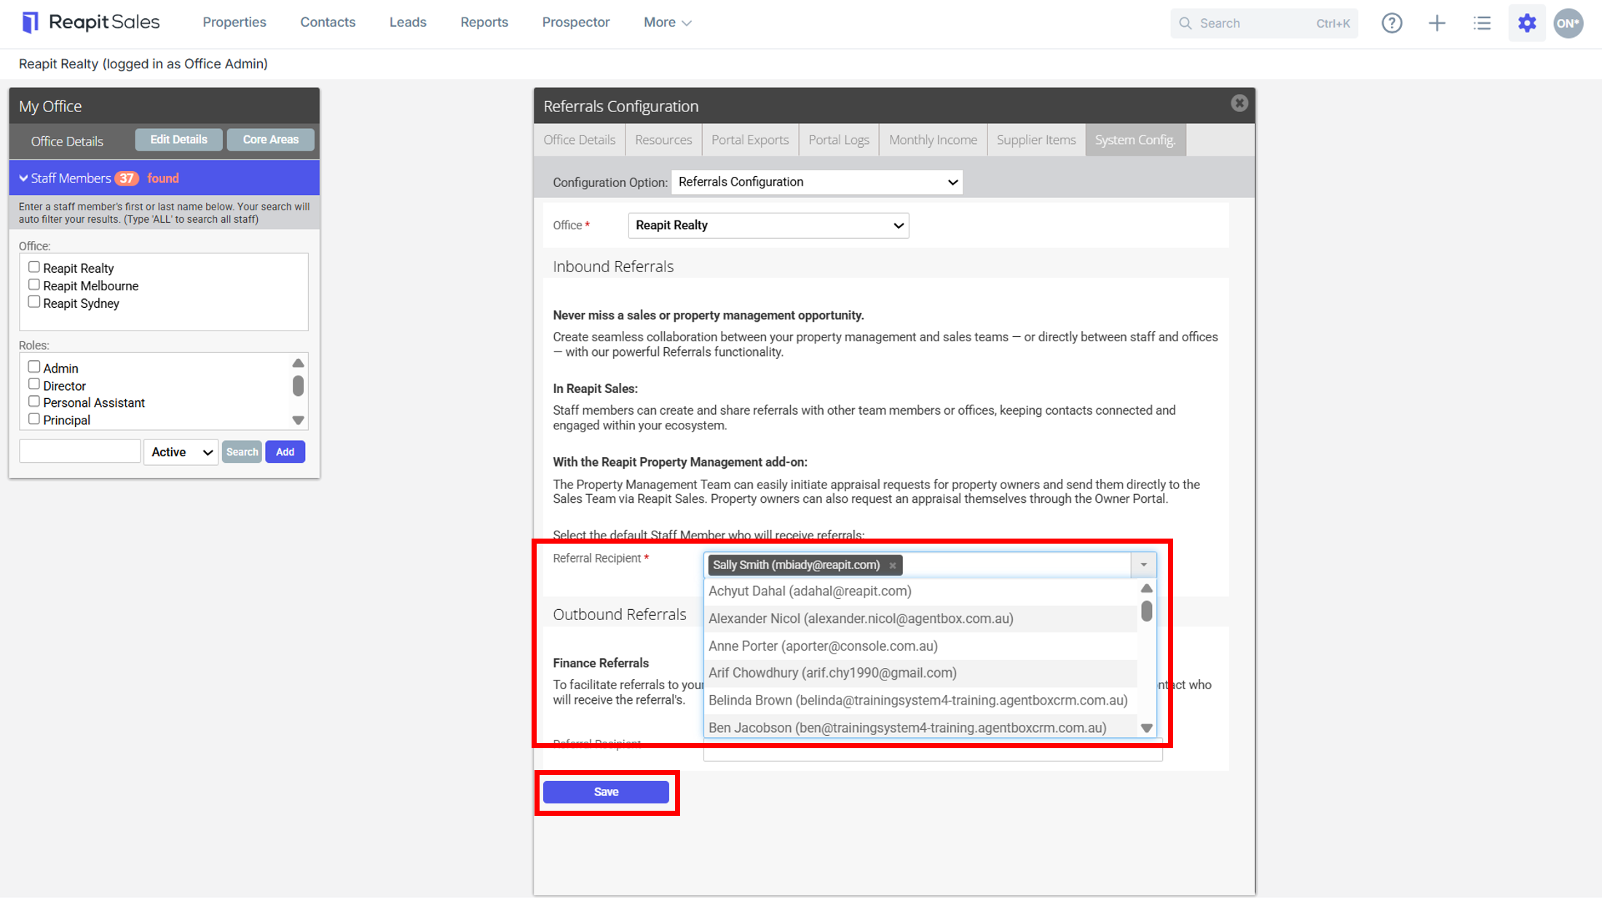Screen dimensions: 1602x901
Task: Switch to the Supplier Items tab
Action: [x=1036, y=140]
